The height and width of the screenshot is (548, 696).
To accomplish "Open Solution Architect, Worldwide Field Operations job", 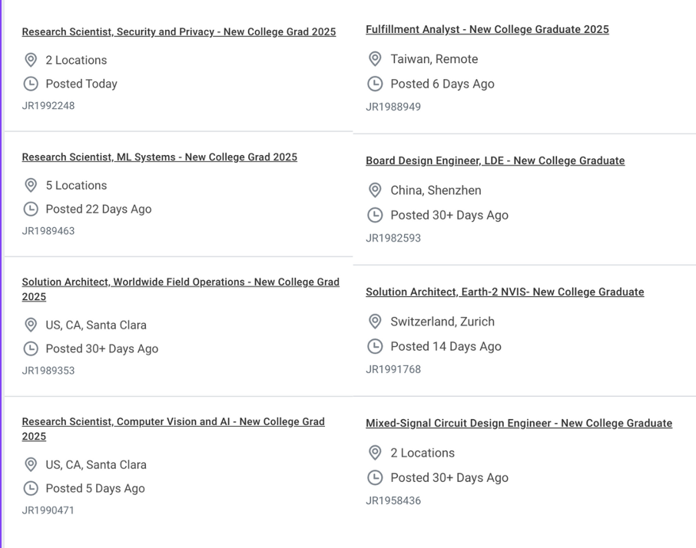I will [x=180, y=282].
